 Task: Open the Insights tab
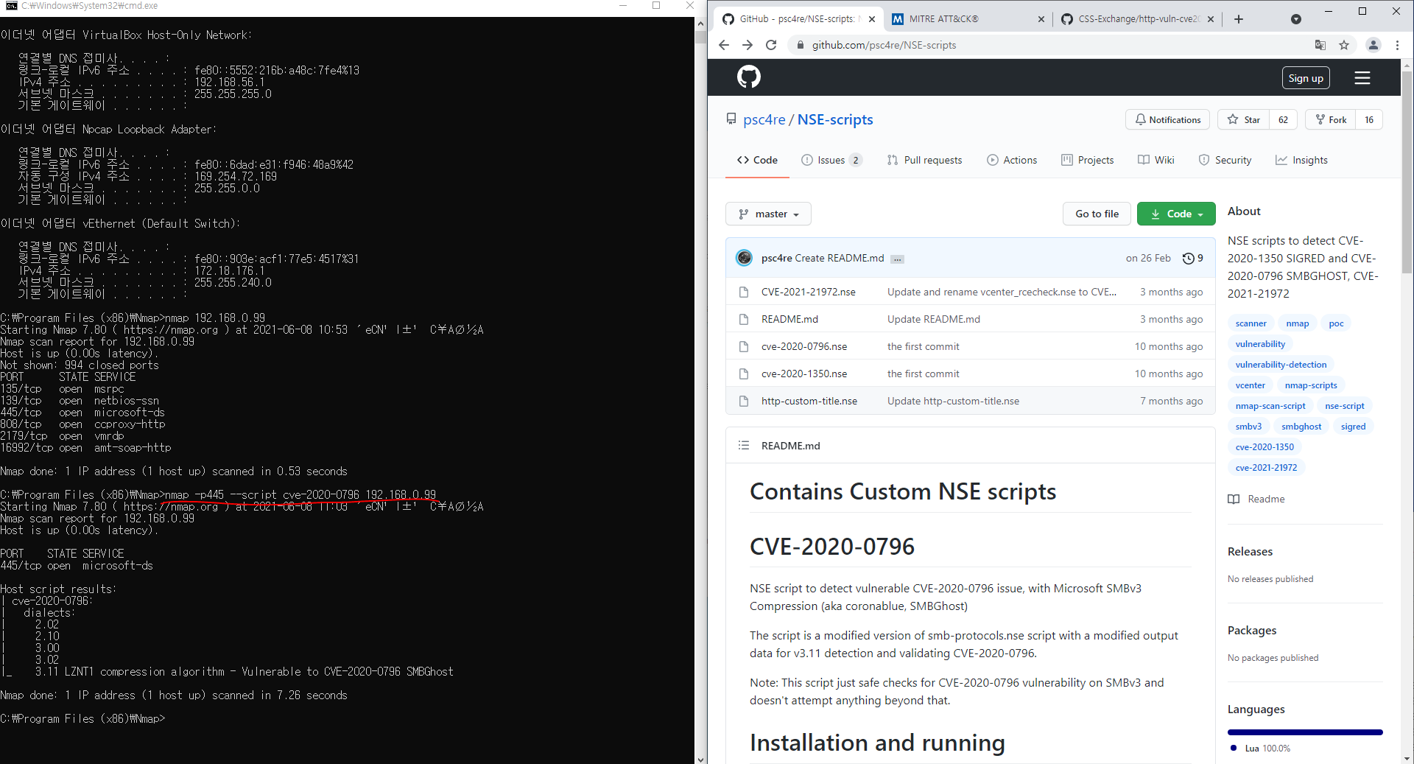[1301, 160]
